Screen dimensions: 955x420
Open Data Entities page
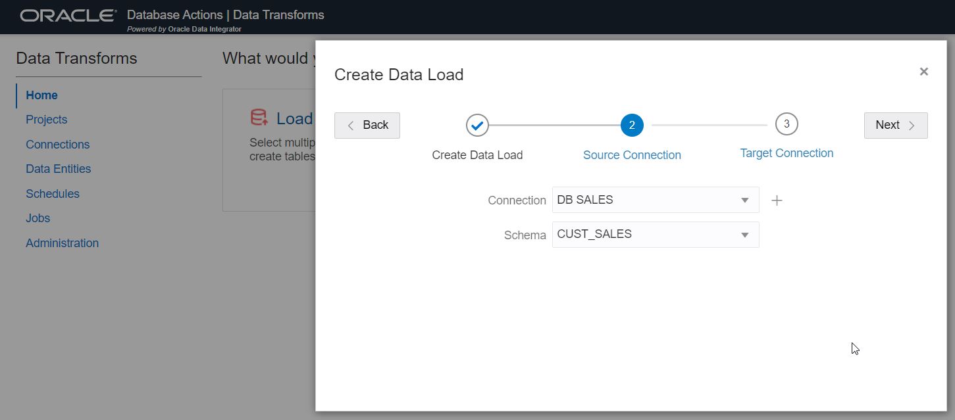click(58, 169)
